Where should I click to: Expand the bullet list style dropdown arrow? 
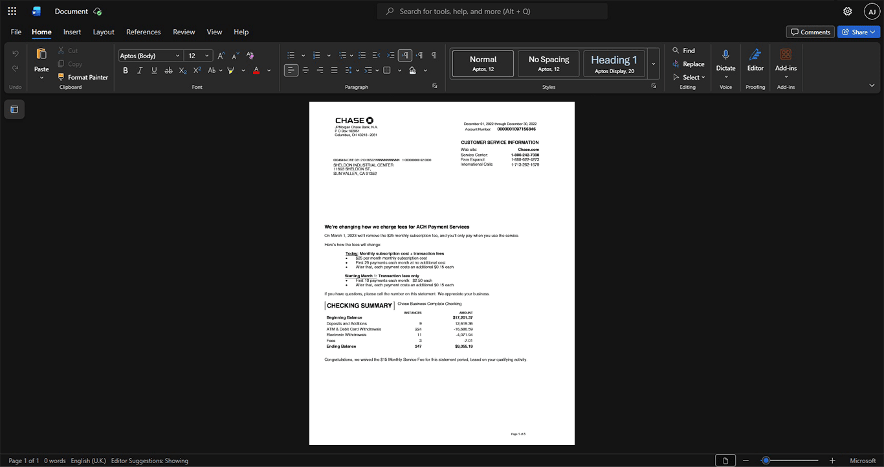[303, 56]
